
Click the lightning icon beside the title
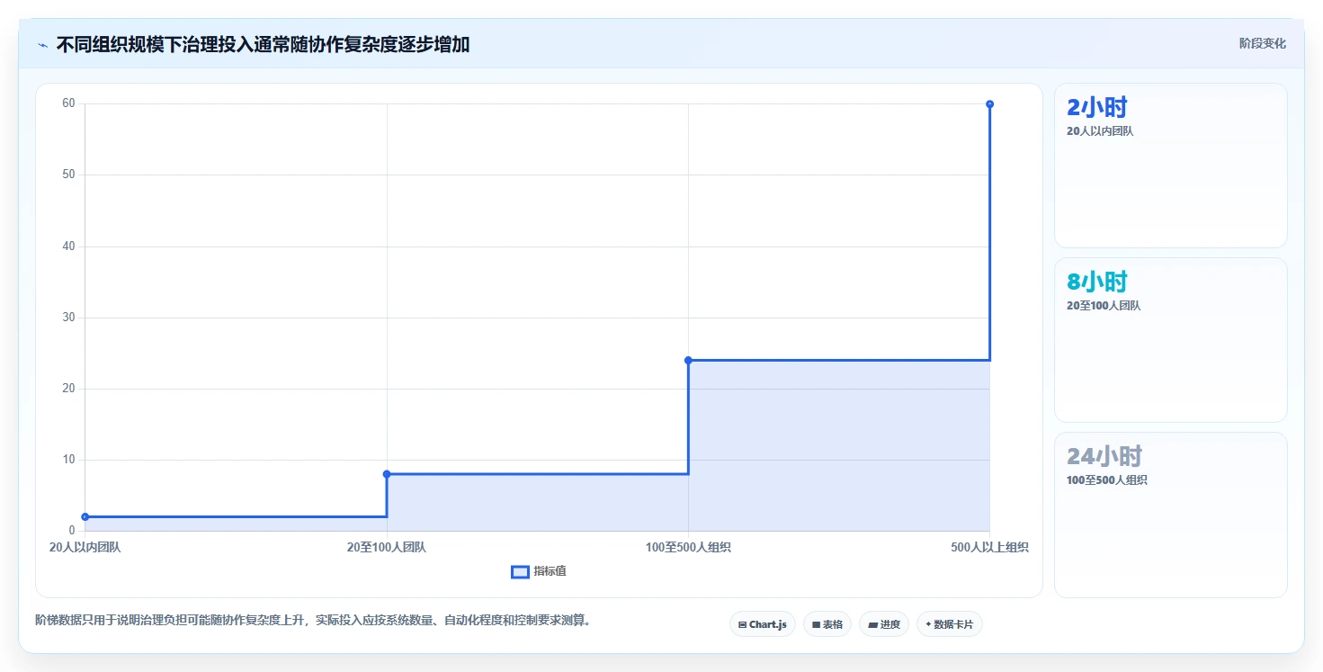[x=42, y=45]
